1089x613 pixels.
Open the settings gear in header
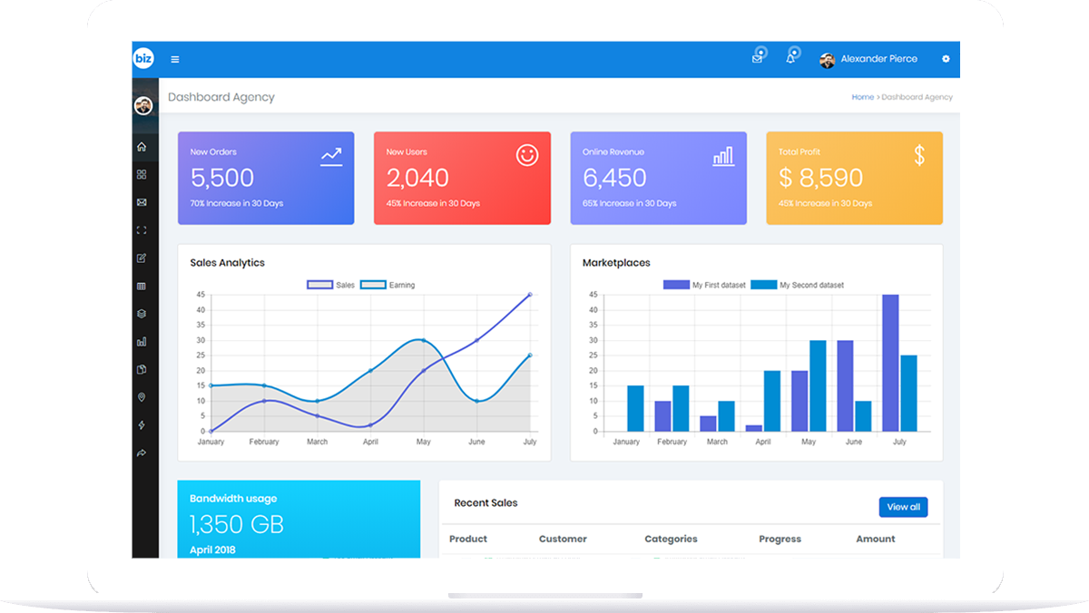[946, 59]
